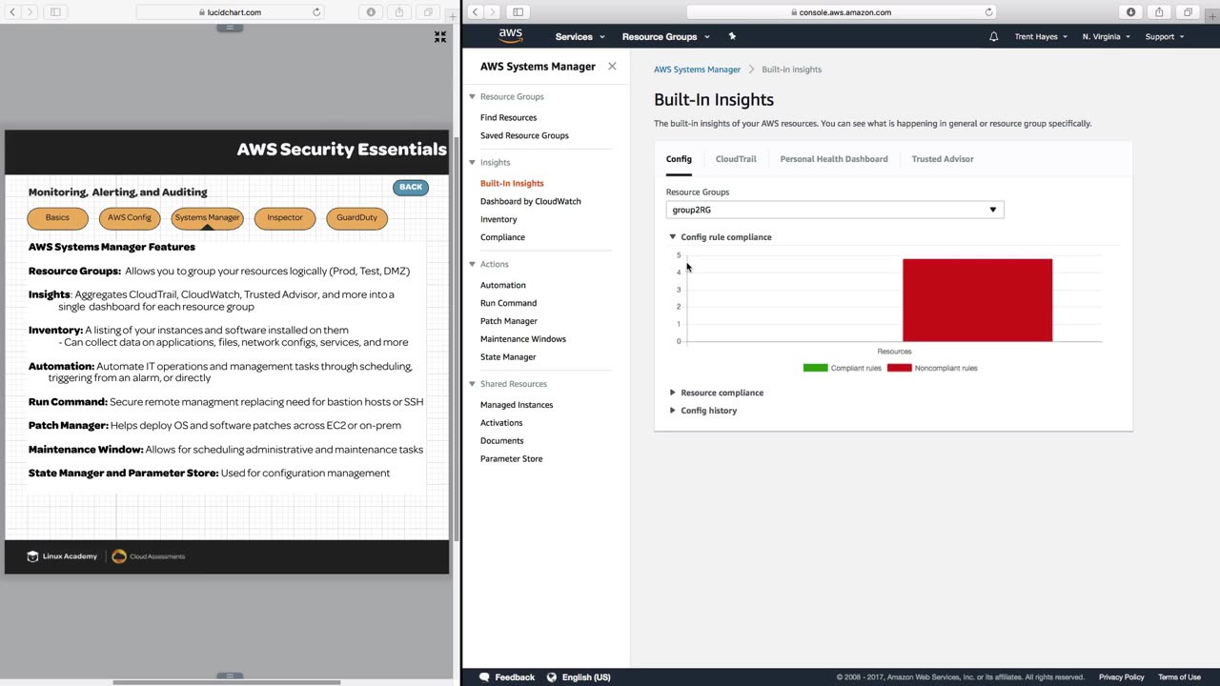Go back in the Lucidchart Safari window
1220x686 pixels.
click(11, 12)
